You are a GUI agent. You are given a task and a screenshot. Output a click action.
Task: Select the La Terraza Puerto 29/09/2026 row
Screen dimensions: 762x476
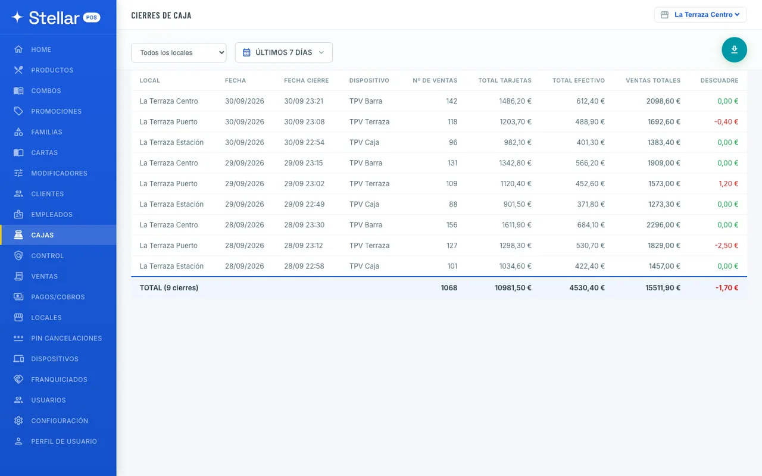(439, 184)
